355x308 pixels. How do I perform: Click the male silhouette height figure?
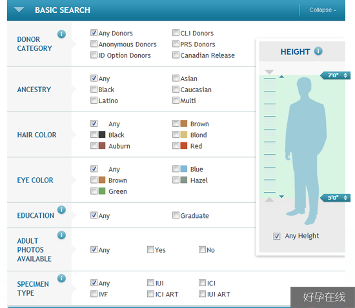(x=306, y=151)
